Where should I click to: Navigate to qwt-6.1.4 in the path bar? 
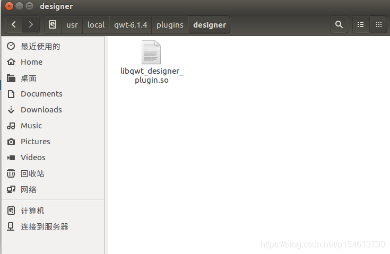[131, 24]
